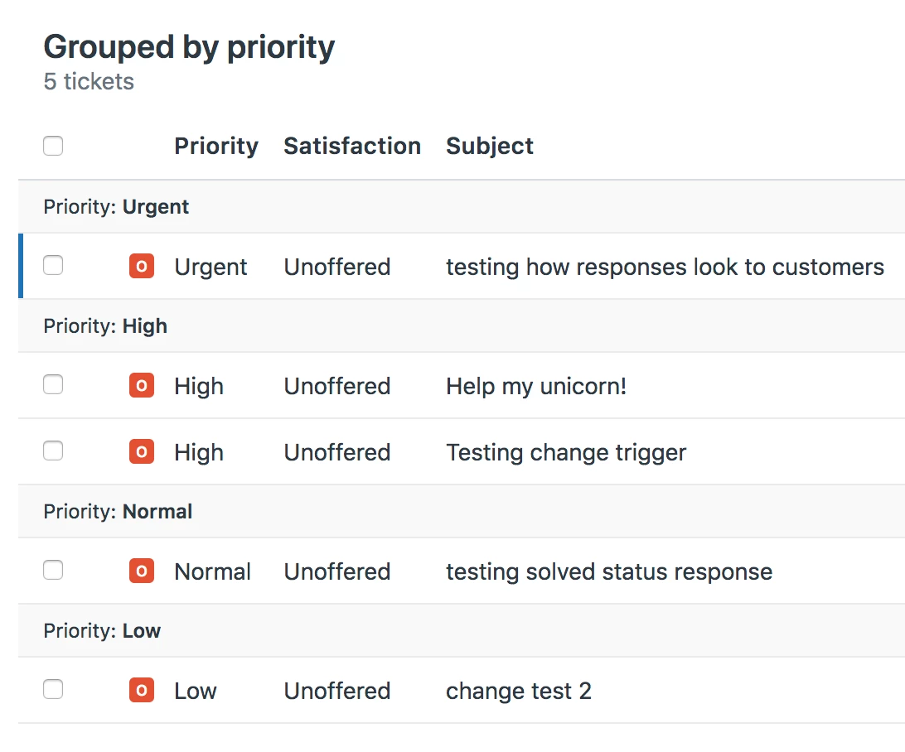Open ticket testing how responses look to customers
Image resolution: width=905 pixels, height=752 pixels.
[665, 268]
